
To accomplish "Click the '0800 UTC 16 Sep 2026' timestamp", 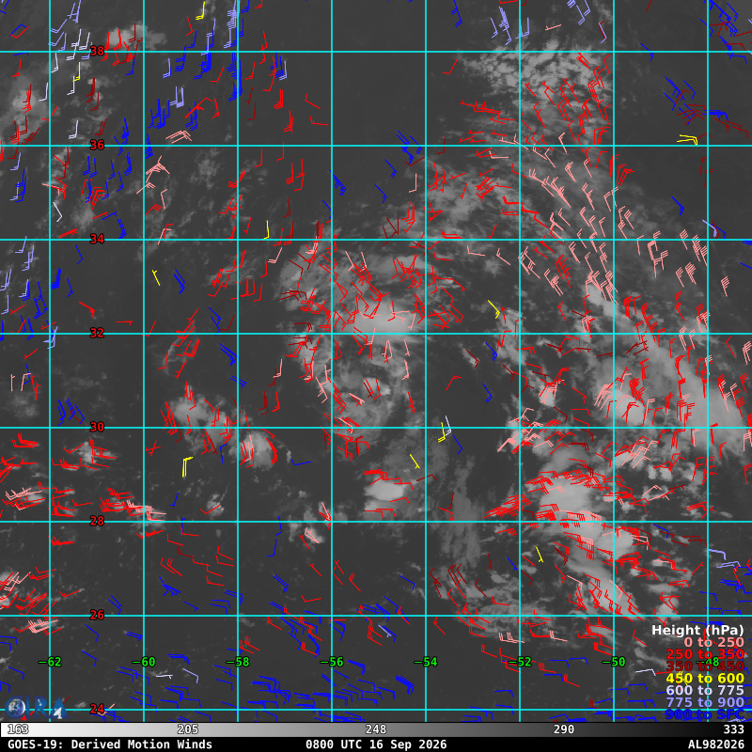I will (376, 744).
